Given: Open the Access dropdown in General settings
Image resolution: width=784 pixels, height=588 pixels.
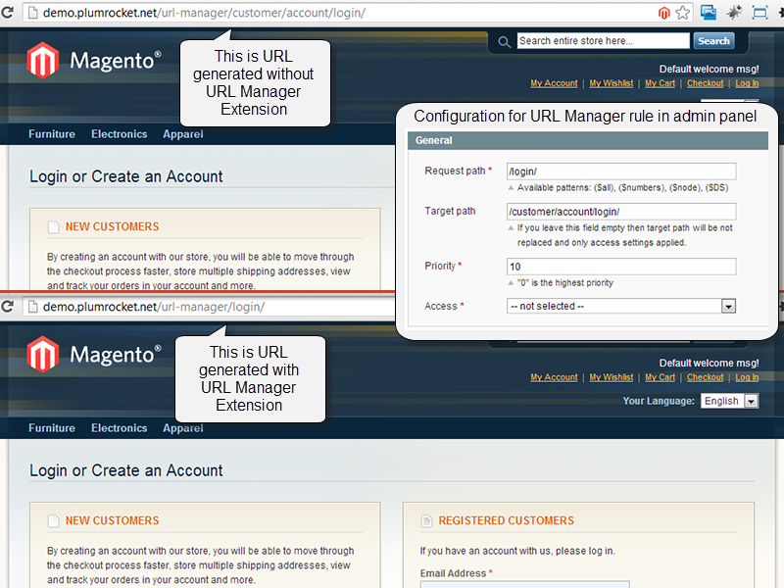Looking at the screenshot, I should pos(621,306).
